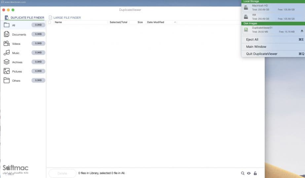This screenshot has height=178, width=305.
Task: Click the DuplicateViewer31 disk image icon
Action: (246, 30)
